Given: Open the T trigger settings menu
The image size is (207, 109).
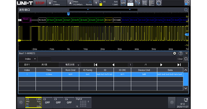Looking at the screenshot, I should (x=106, y=3).
